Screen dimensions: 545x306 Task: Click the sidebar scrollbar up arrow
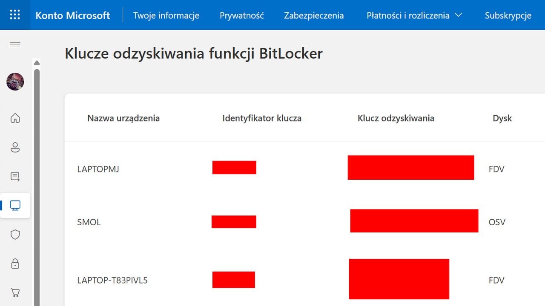pos(37,63)
